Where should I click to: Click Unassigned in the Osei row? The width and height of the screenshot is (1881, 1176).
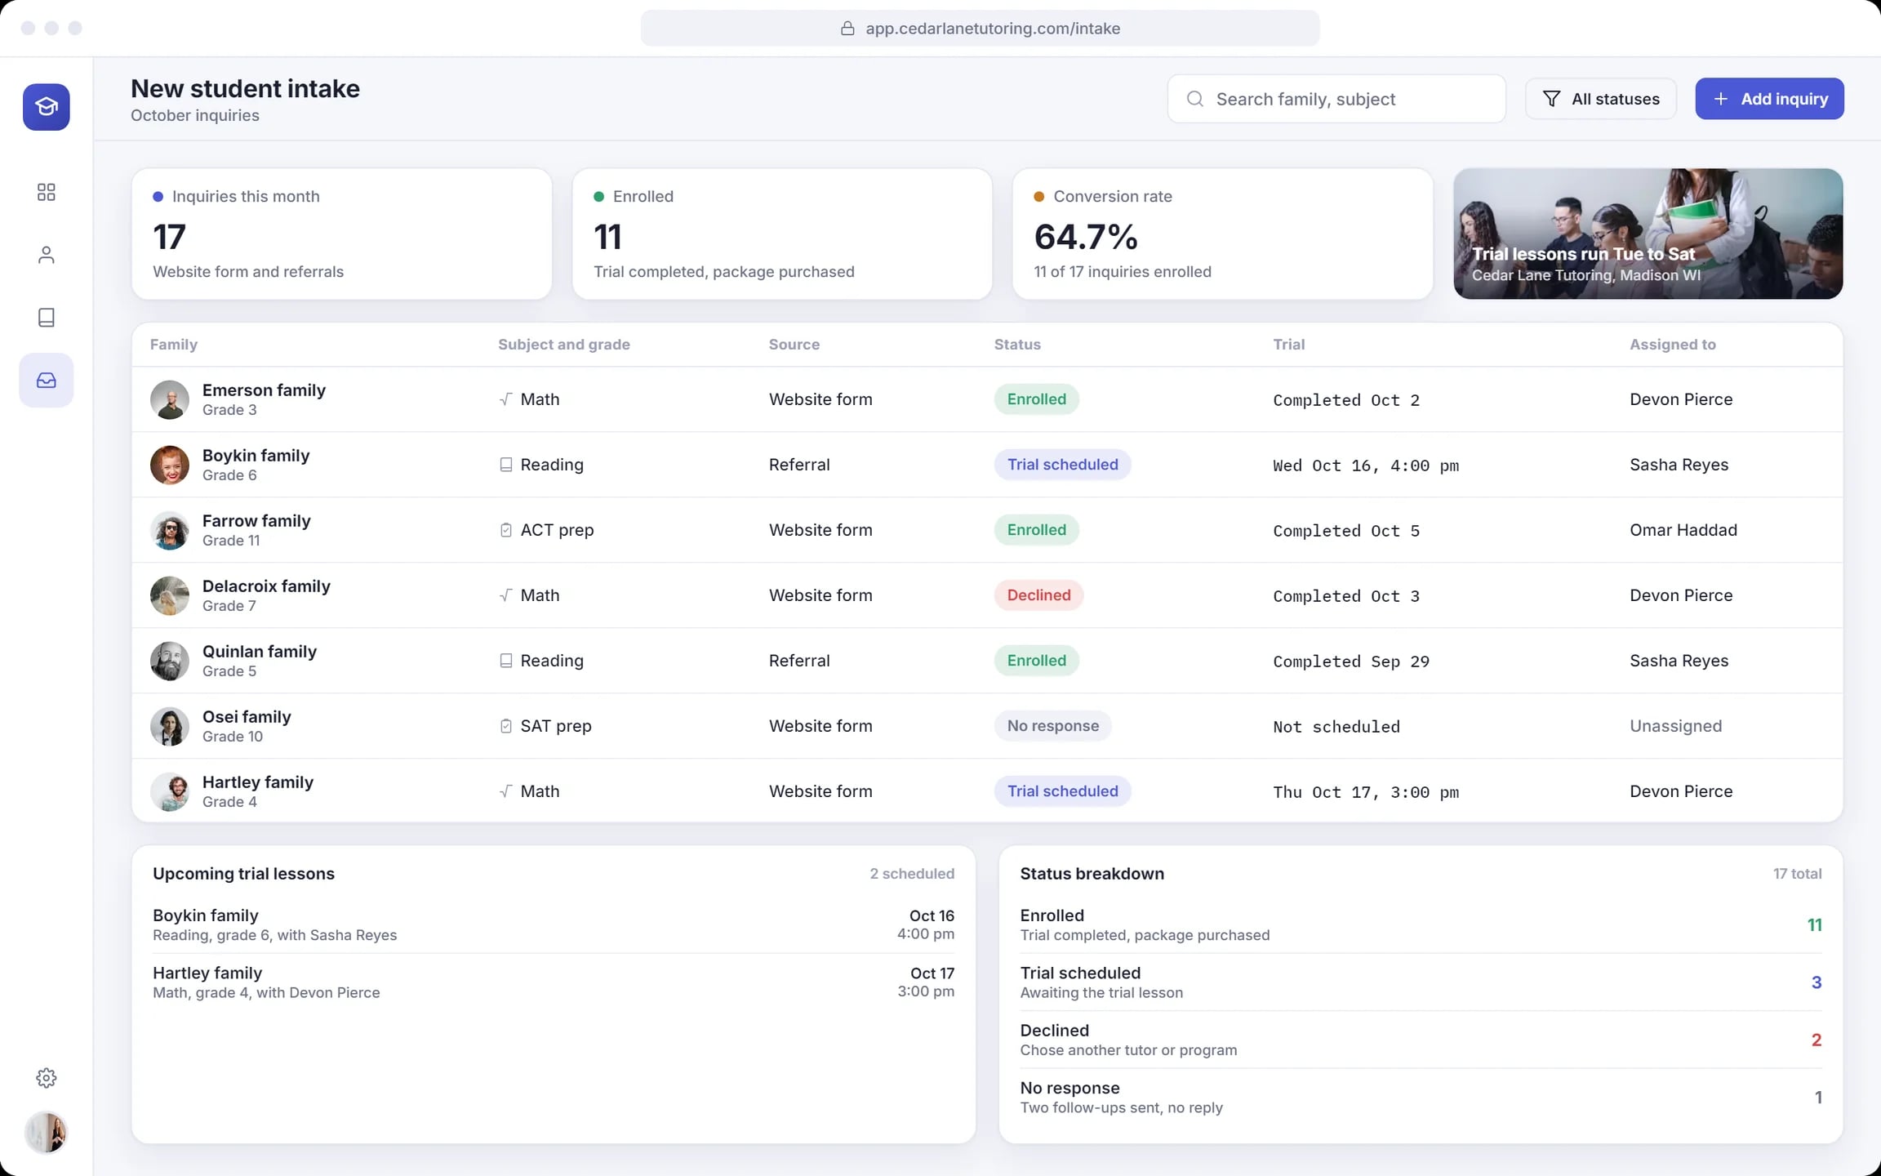point(1675,726)
